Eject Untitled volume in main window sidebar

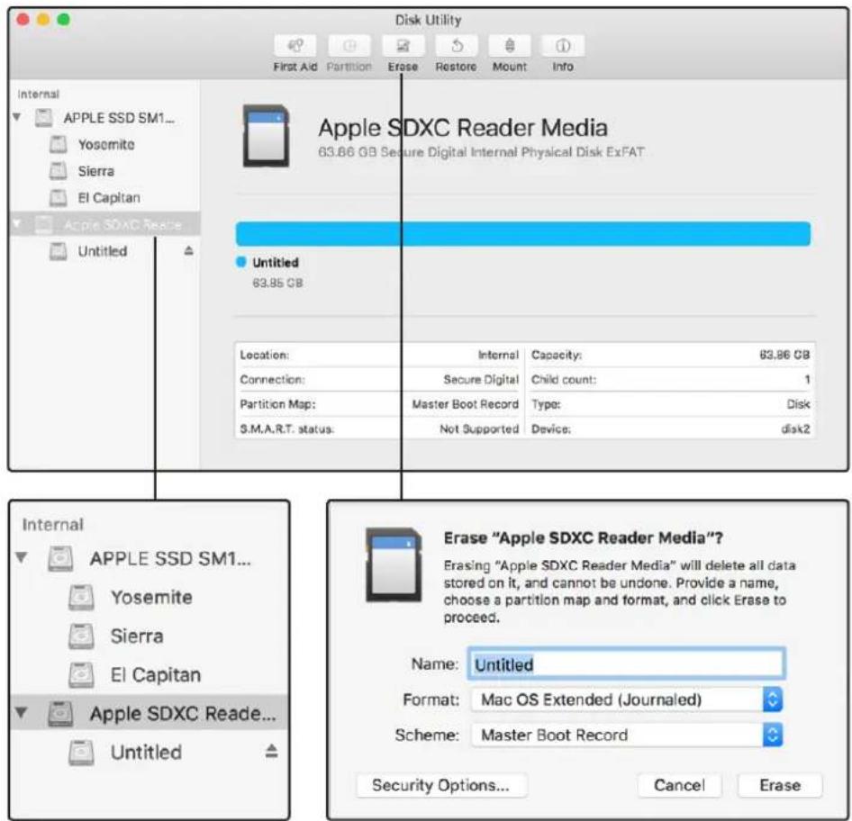pos(188,250)
